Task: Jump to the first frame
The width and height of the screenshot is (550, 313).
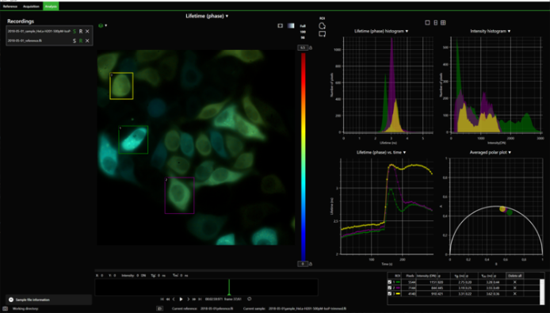Action: [x=162, y=300]
